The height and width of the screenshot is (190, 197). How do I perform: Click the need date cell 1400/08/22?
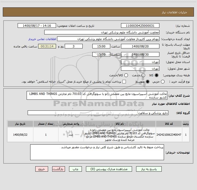point(20,135)
